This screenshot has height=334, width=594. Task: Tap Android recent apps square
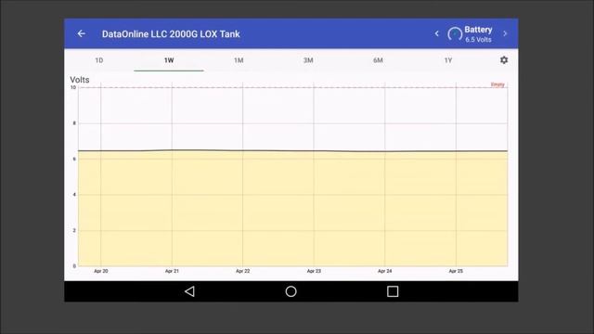click(393, 291)
